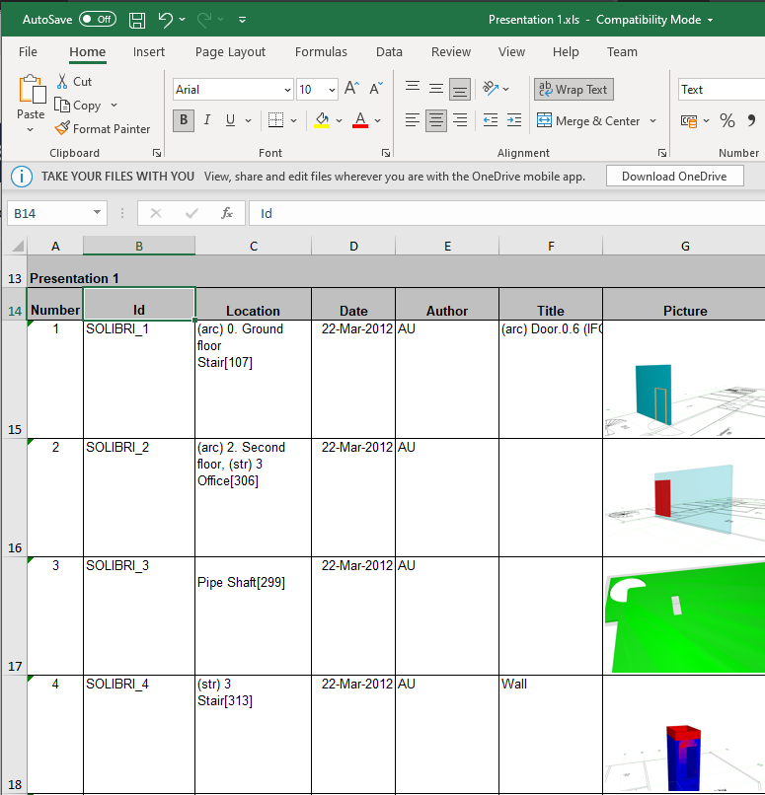Open Underline style dropdown arrow
765x795 pixels.
pyautogui.click(x=248, y=120)
